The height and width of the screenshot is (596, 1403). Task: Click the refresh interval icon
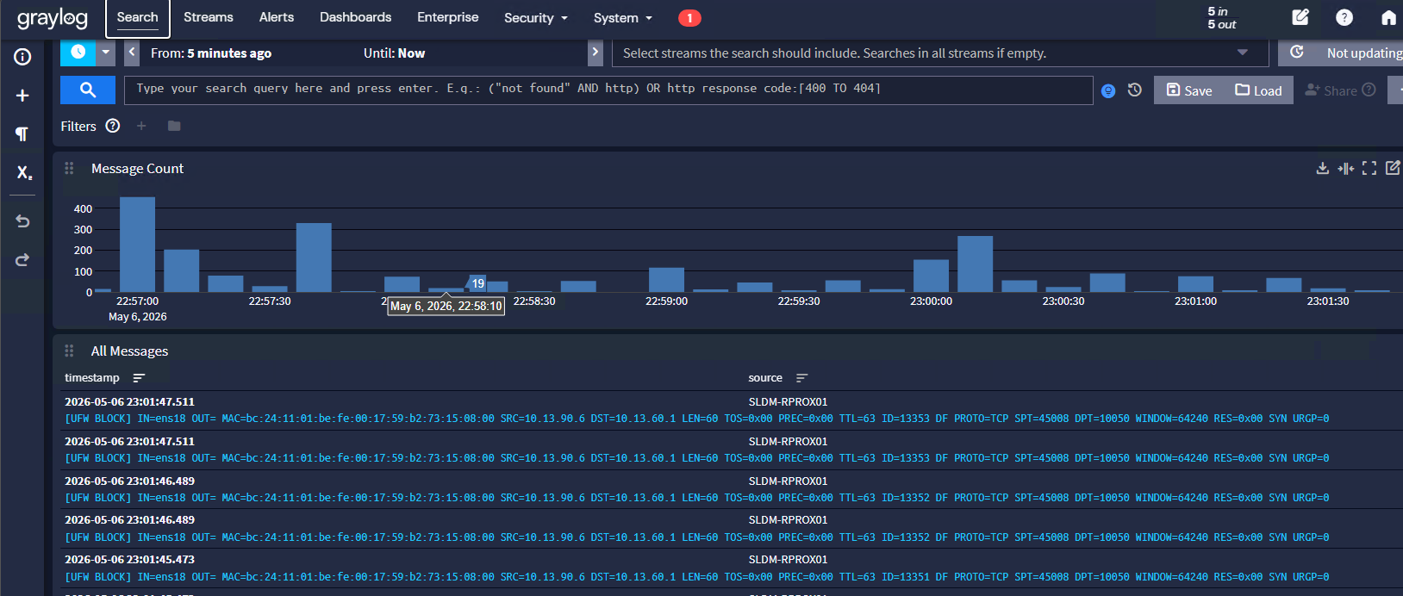1297,53
